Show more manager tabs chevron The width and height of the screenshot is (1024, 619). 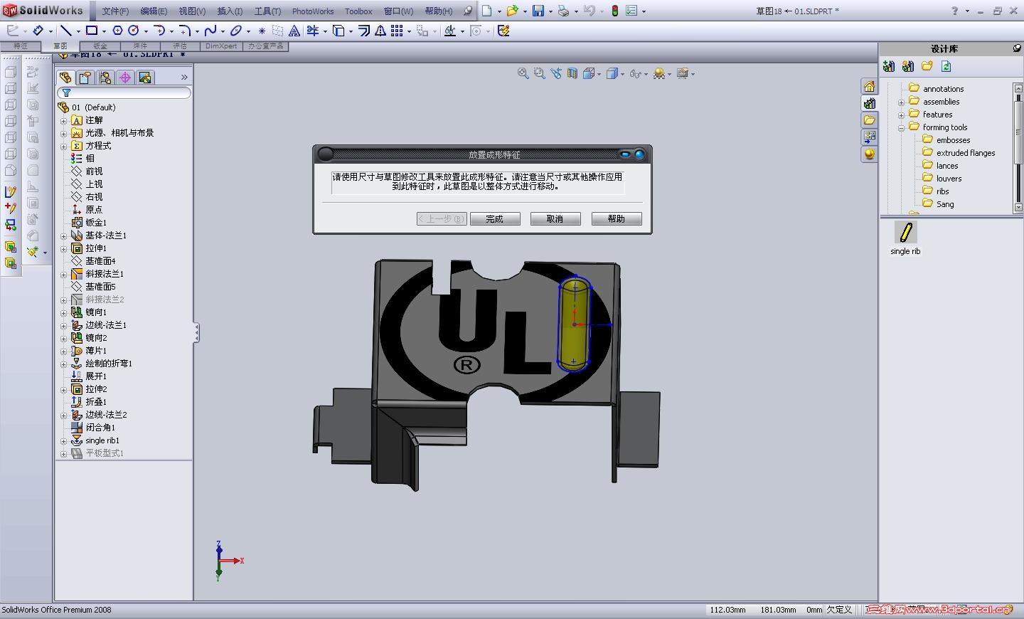pyautogui.click(x=184, y=78)
